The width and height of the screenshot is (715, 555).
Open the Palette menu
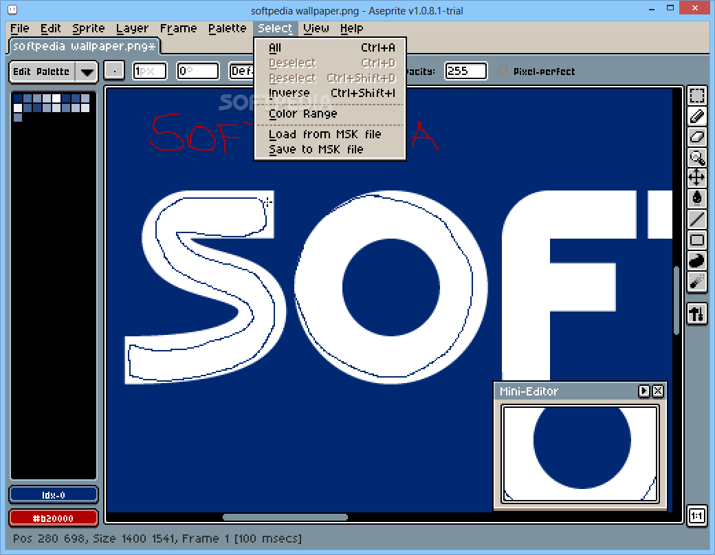[x=227, y=28]
